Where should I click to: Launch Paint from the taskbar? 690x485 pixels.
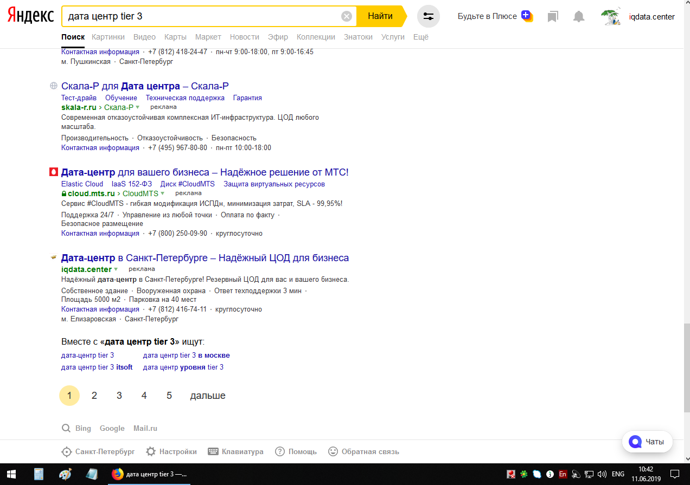coord(65,474)
